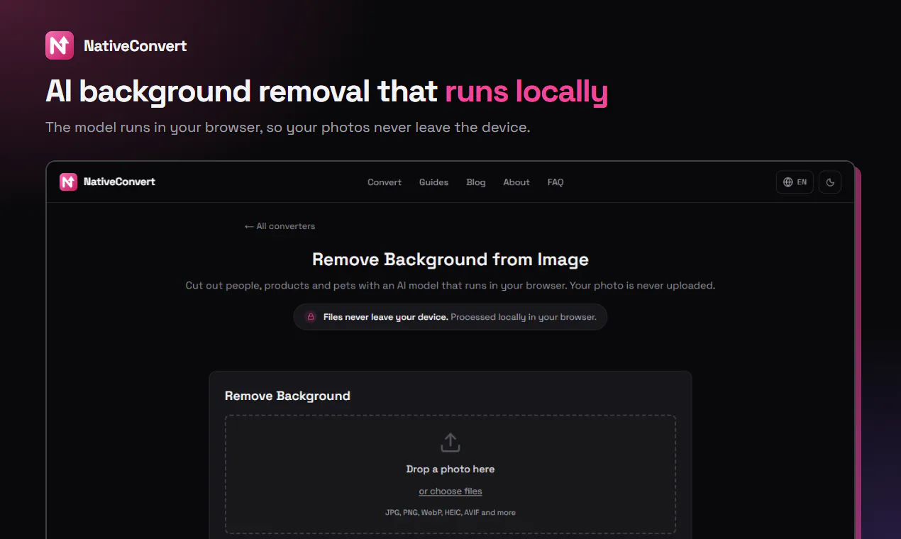Open the EN language selector
The image size is (901, 539).
(x=795, y=182)
